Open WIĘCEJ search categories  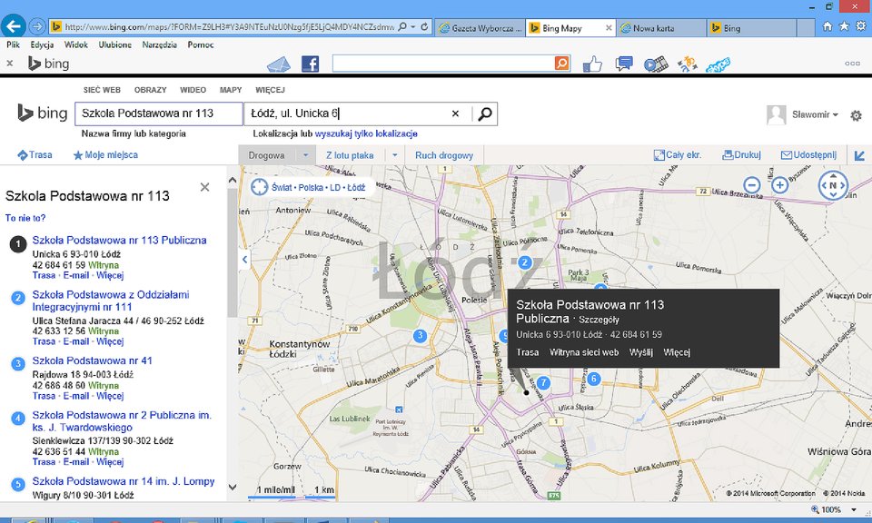(271, 90)
